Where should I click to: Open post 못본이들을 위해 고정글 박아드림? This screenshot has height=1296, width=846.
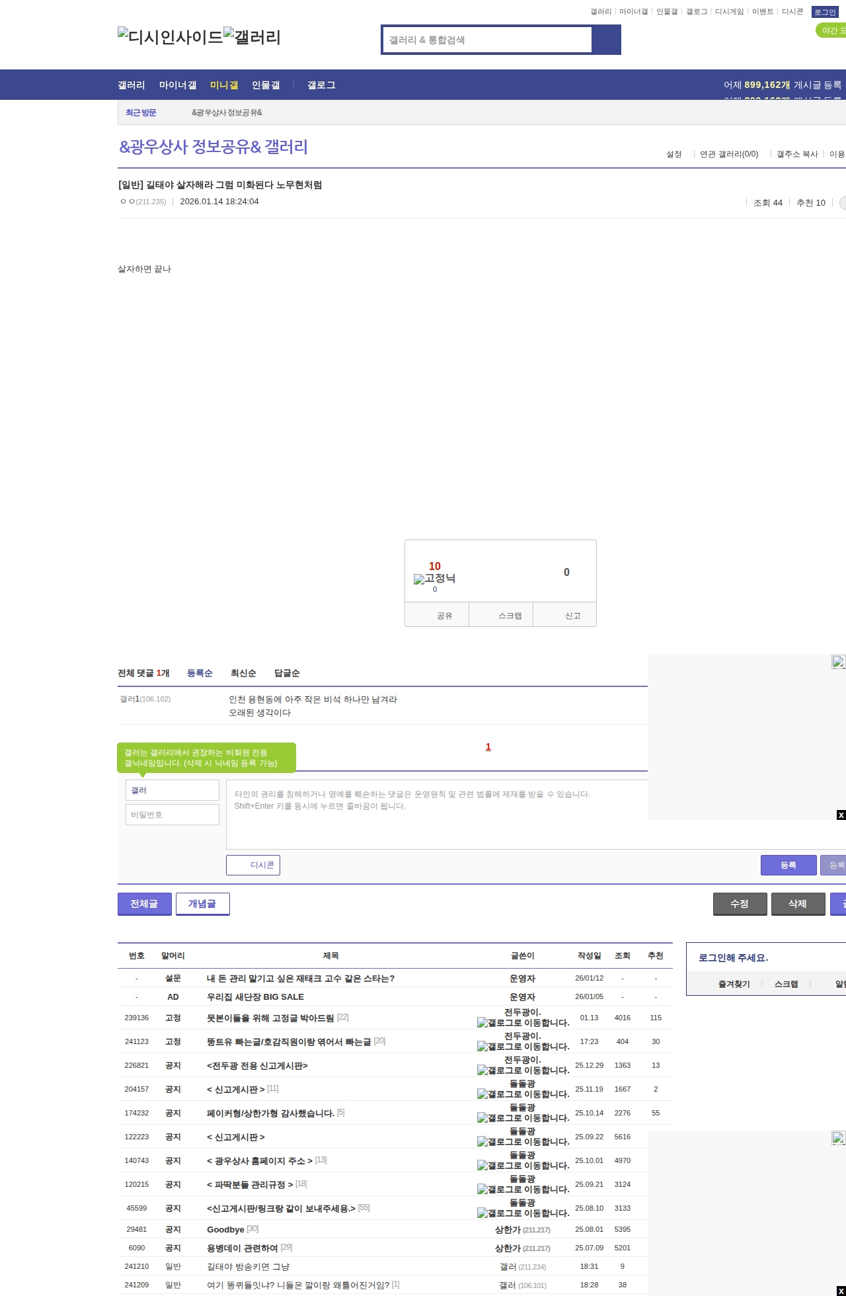pyautogui.click(x=270, y=1018)
